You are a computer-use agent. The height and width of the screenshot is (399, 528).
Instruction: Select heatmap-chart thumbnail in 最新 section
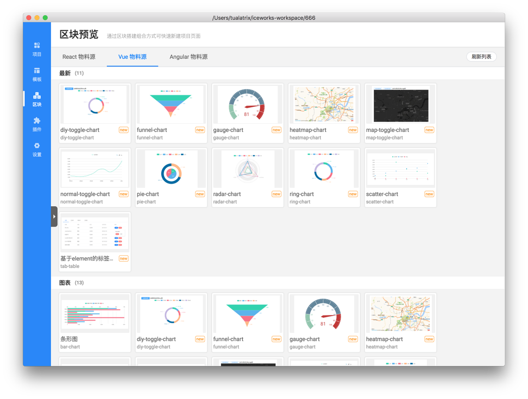[x=324, y=104]
